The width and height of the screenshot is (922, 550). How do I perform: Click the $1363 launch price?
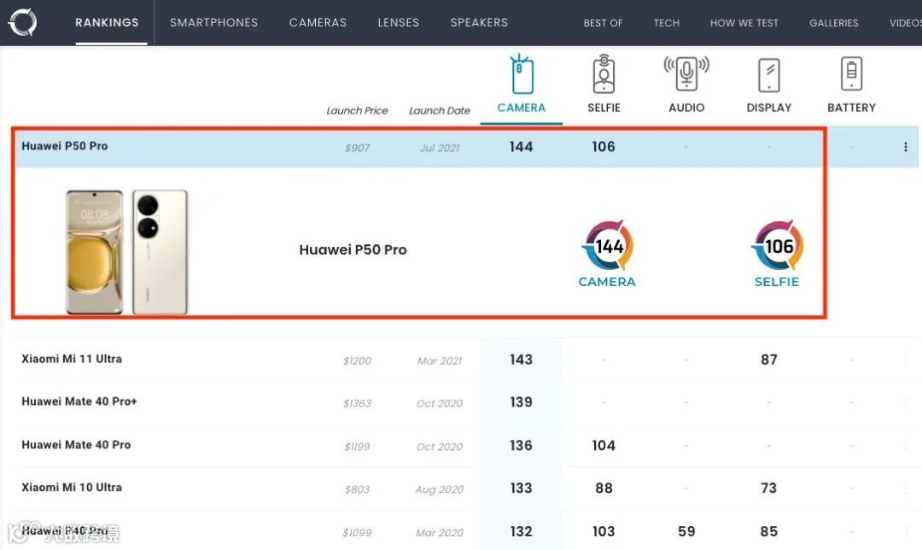tap(358, 403)
